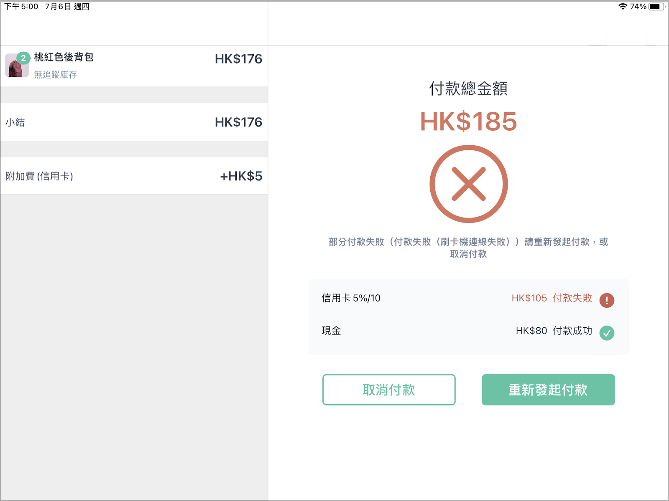Tap the green quantity badge showing 2

pos(23,58)
